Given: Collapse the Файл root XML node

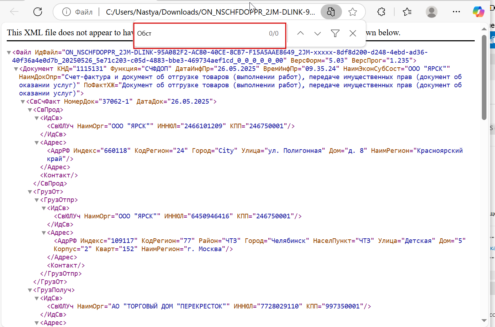Looking at the screenshot, I should coord(9,53).
